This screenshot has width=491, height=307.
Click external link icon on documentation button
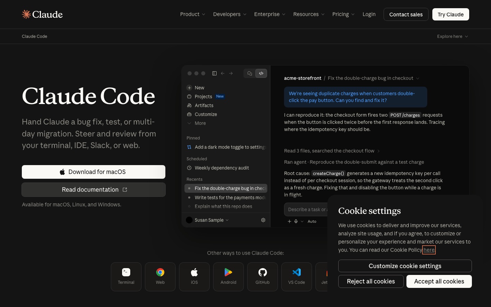tap(125, 190)
